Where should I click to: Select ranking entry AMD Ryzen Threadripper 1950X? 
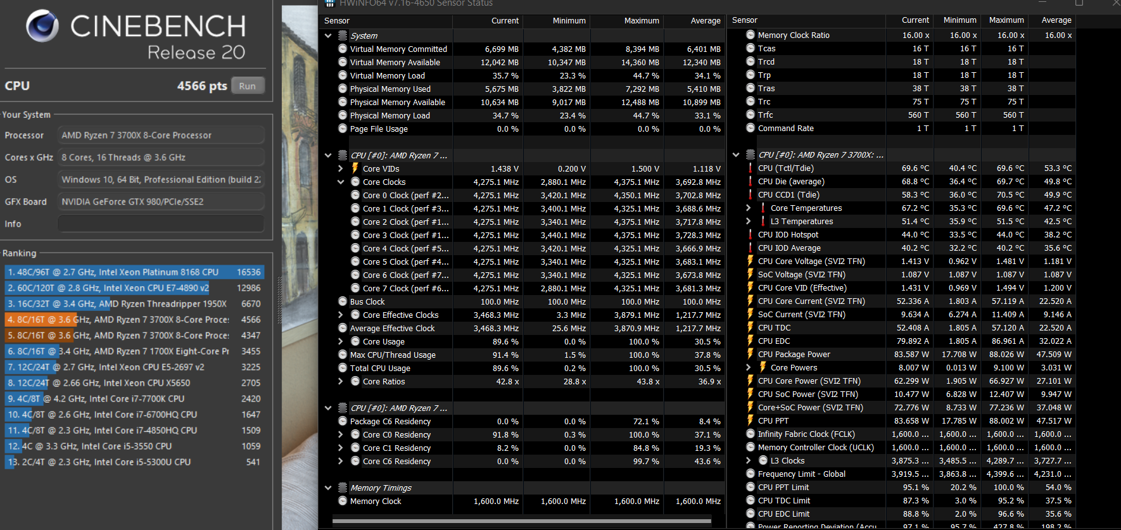[134, 303]
